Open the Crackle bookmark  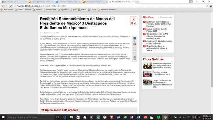click(x=92, y=10)
